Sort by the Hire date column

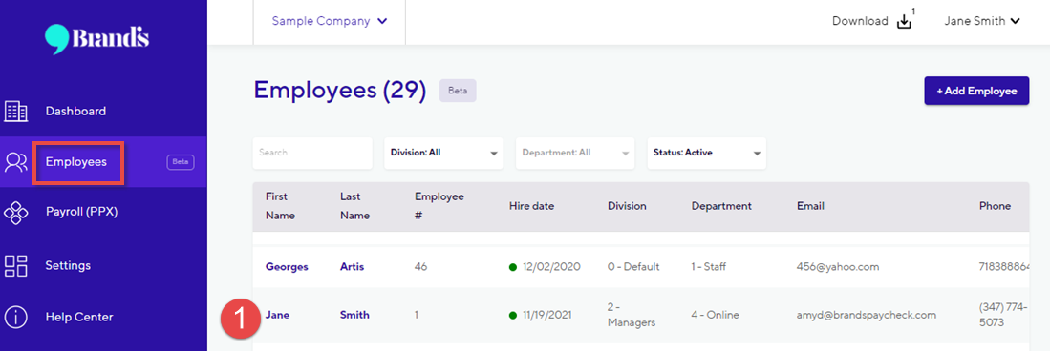pyautogui.click(x=531, y=207)
